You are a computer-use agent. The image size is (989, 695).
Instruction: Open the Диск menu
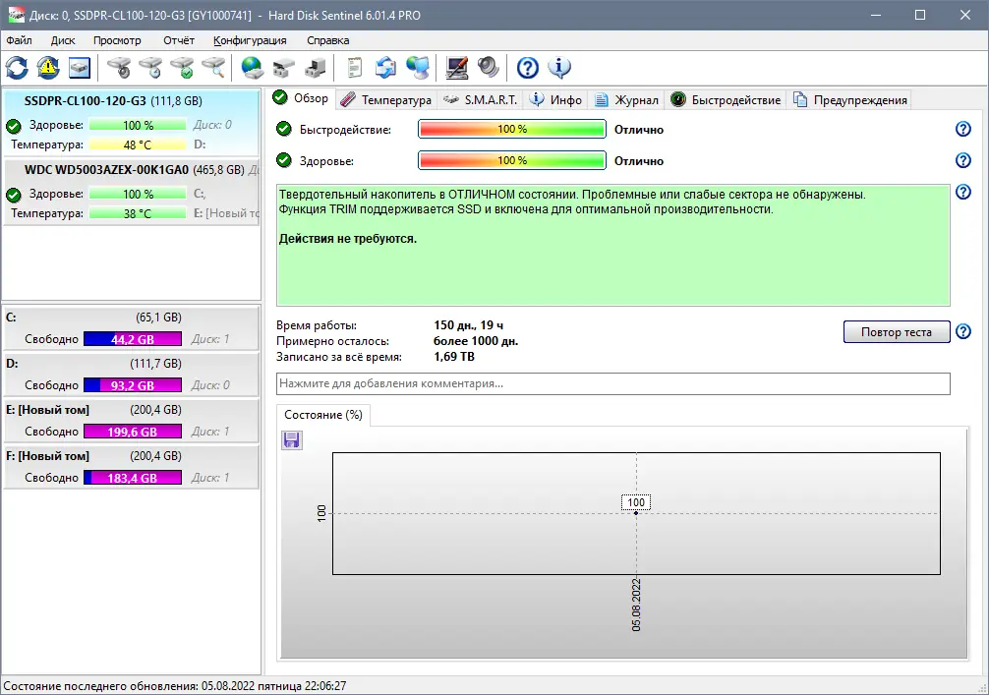(x=63, y=40)
